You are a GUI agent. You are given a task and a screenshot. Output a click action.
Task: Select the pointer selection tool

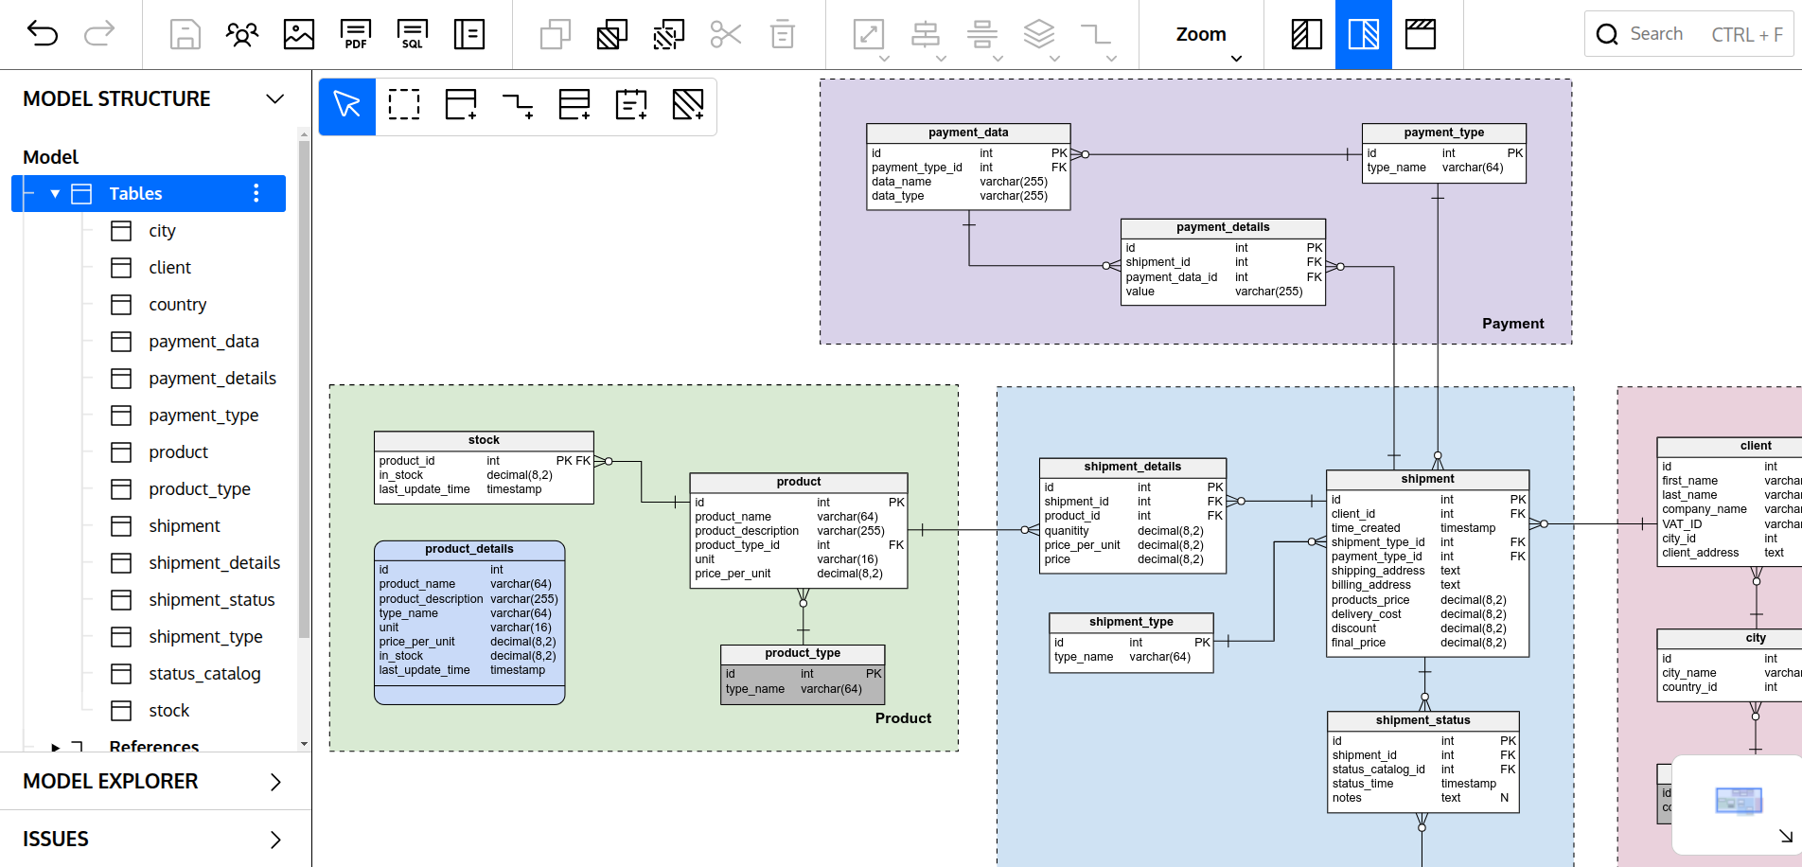[x=347, y=104]
